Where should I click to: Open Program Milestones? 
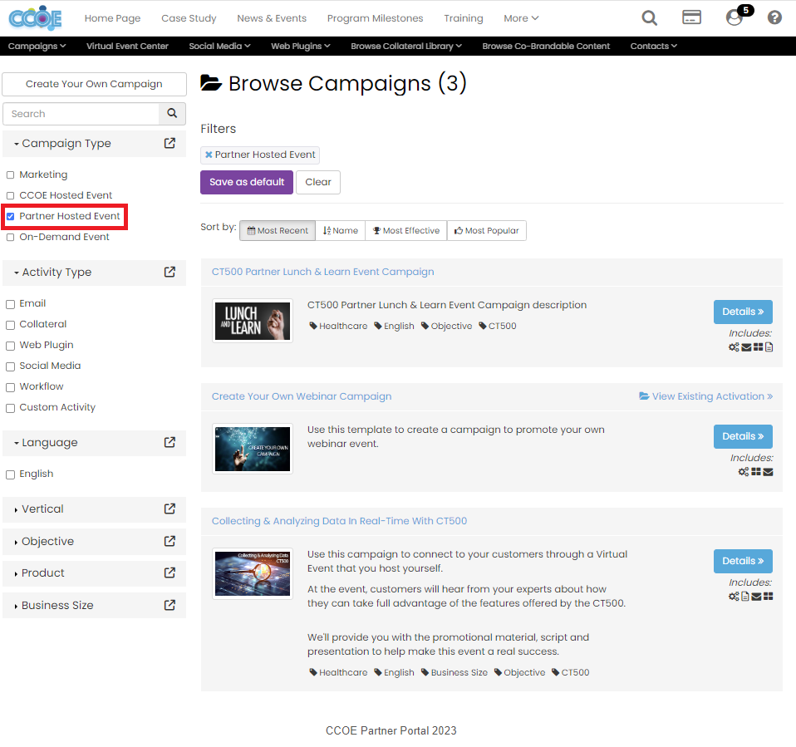pos(376,18)
